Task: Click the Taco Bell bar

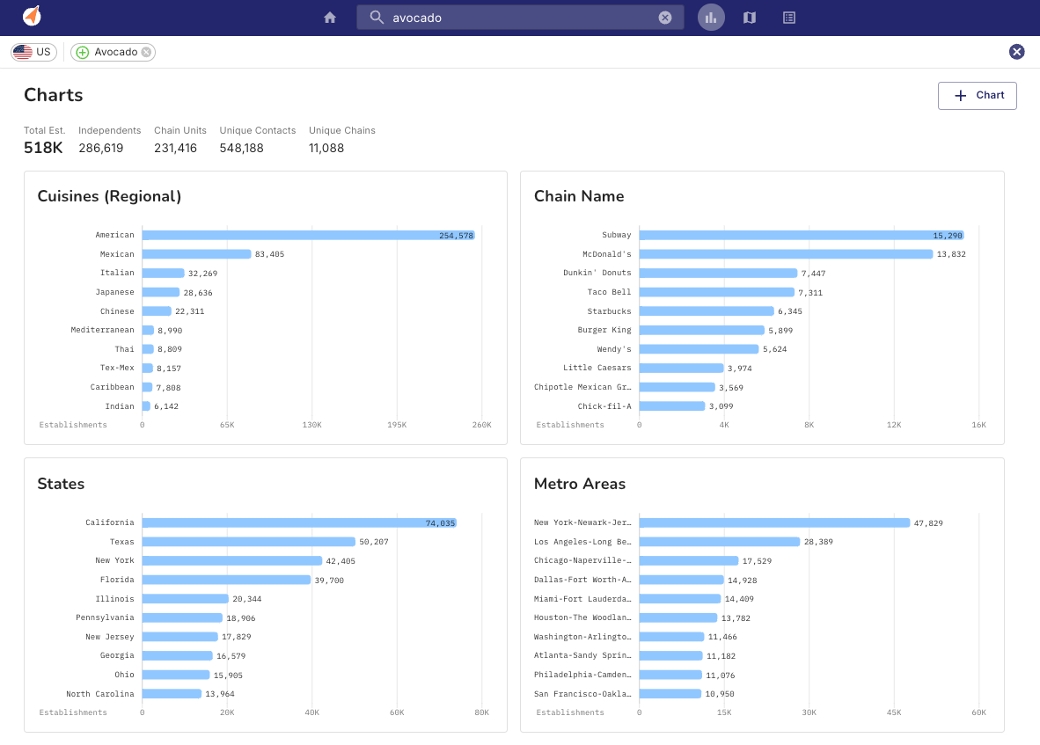Action: click(716, 292)
